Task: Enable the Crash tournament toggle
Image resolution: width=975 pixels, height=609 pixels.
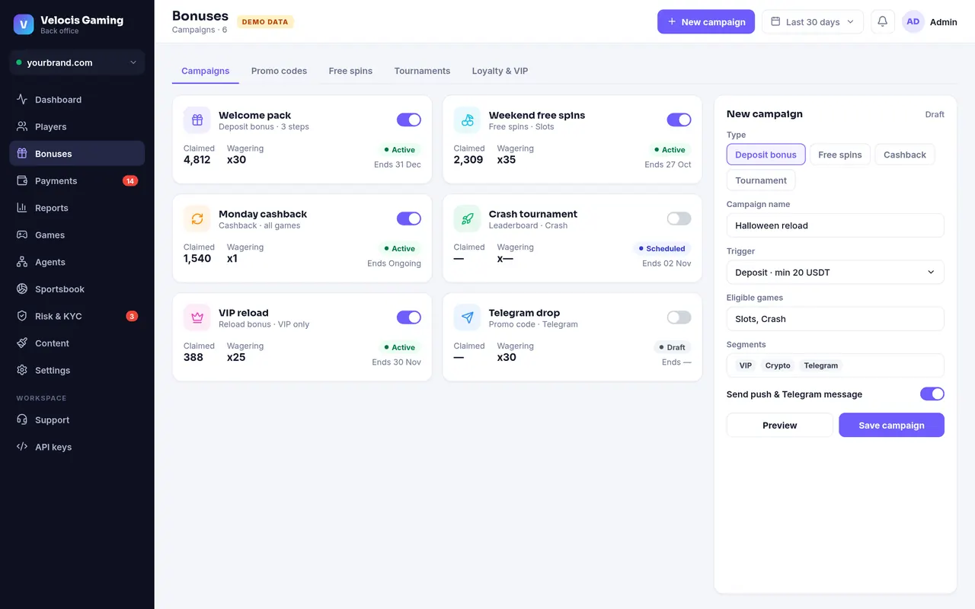Action: (x=679, y=218)
